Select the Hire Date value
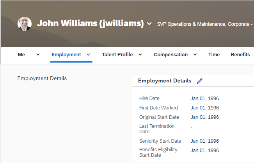 pyautogui.click(x=204, y=99)
